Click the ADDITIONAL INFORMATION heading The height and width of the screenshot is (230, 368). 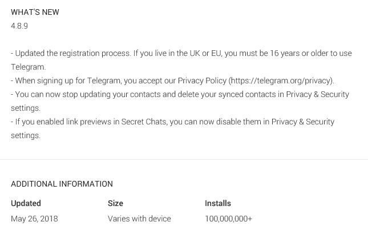[x=62, y=184]
